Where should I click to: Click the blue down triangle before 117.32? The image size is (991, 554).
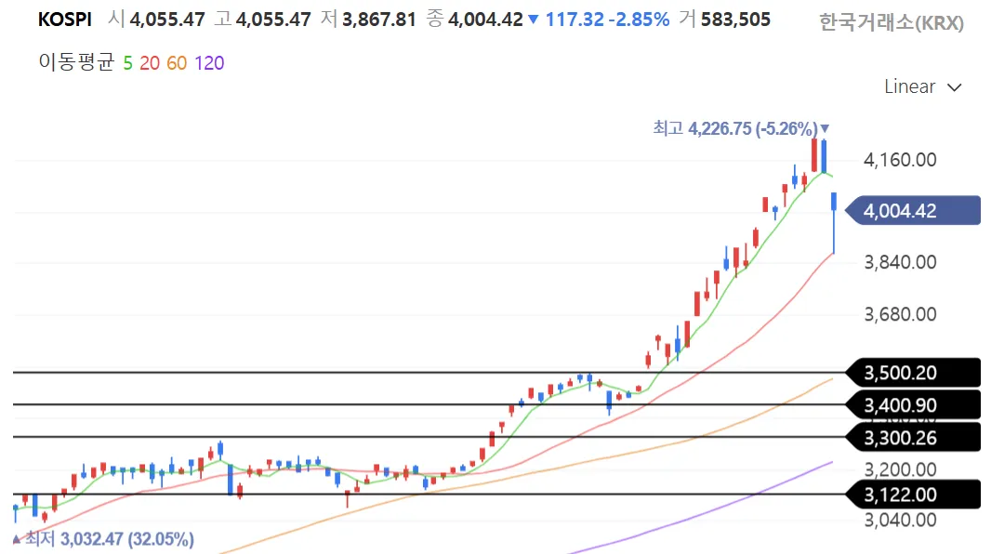click(x=533, y=20)
